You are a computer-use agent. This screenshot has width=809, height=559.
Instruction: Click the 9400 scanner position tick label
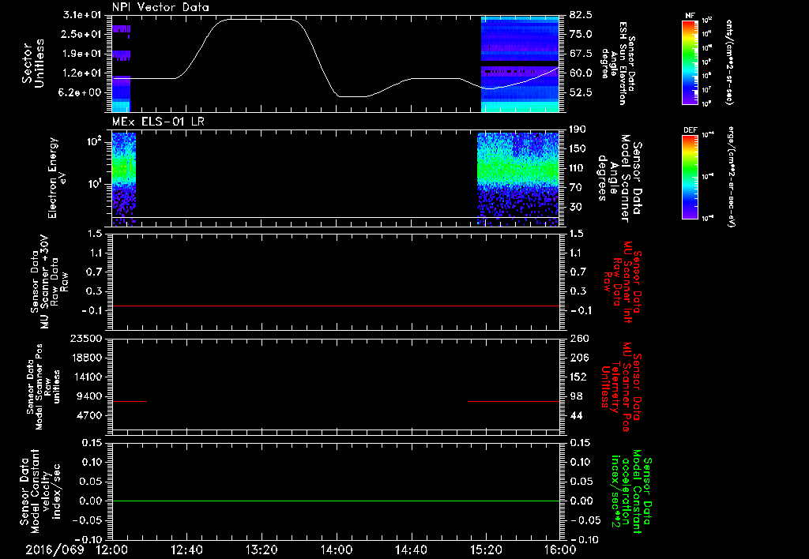[x=88, y=396]
